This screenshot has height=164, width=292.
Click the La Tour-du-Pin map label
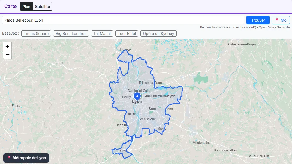258,156
